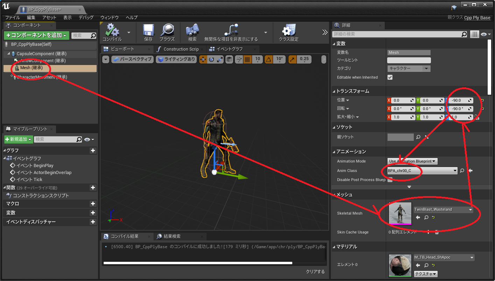Click Lit (ライティングあり) view mode button

(x=176, y=59)
